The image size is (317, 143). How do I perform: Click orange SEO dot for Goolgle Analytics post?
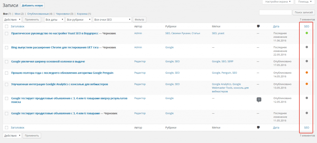tap(307, 84)
